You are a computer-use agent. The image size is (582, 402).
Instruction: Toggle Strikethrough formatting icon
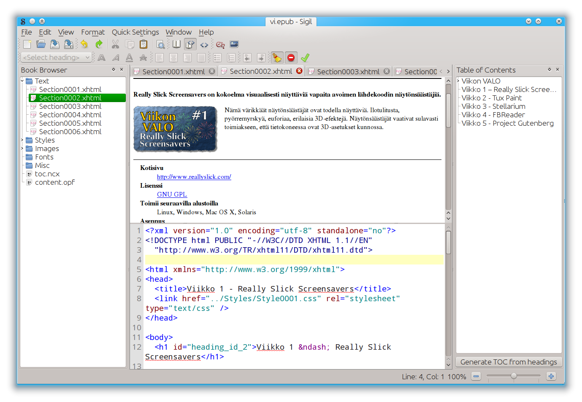coord(143,58)
